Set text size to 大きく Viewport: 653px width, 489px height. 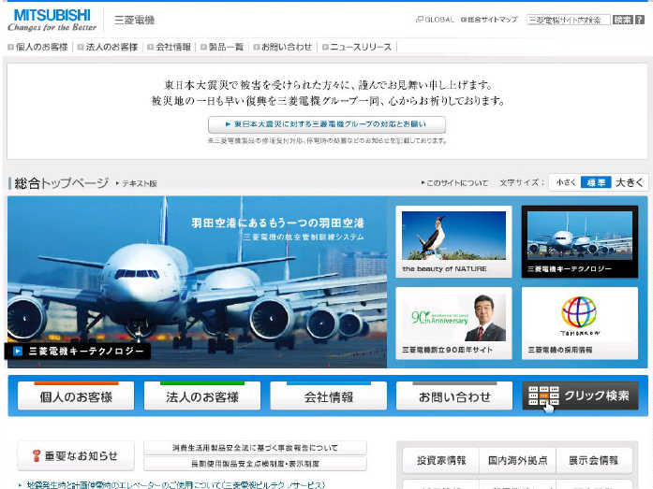click(x=630, y=182)
